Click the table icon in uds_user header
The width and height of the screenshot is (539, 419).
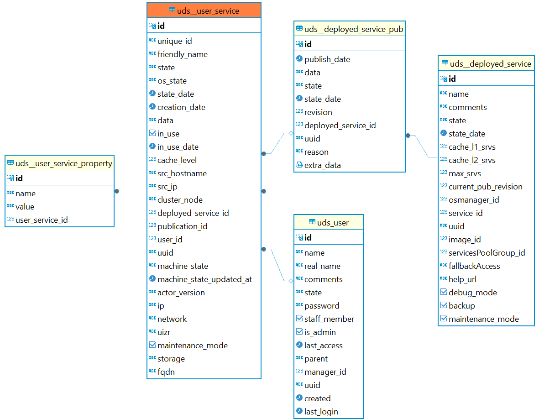312,222
